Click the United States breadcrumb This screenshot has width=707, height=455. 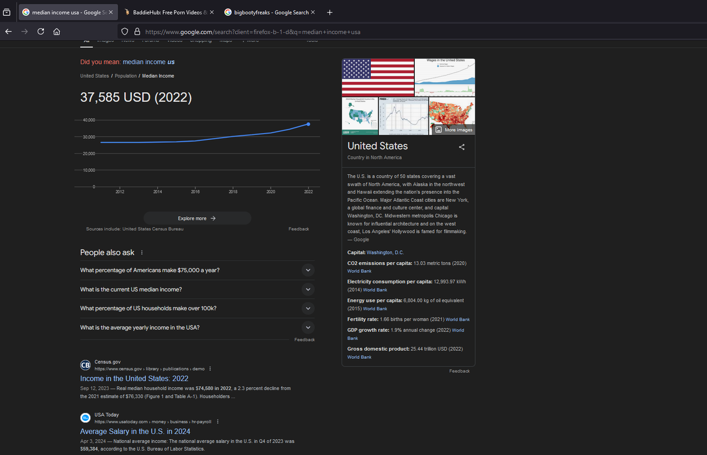[x=95, y=76]
